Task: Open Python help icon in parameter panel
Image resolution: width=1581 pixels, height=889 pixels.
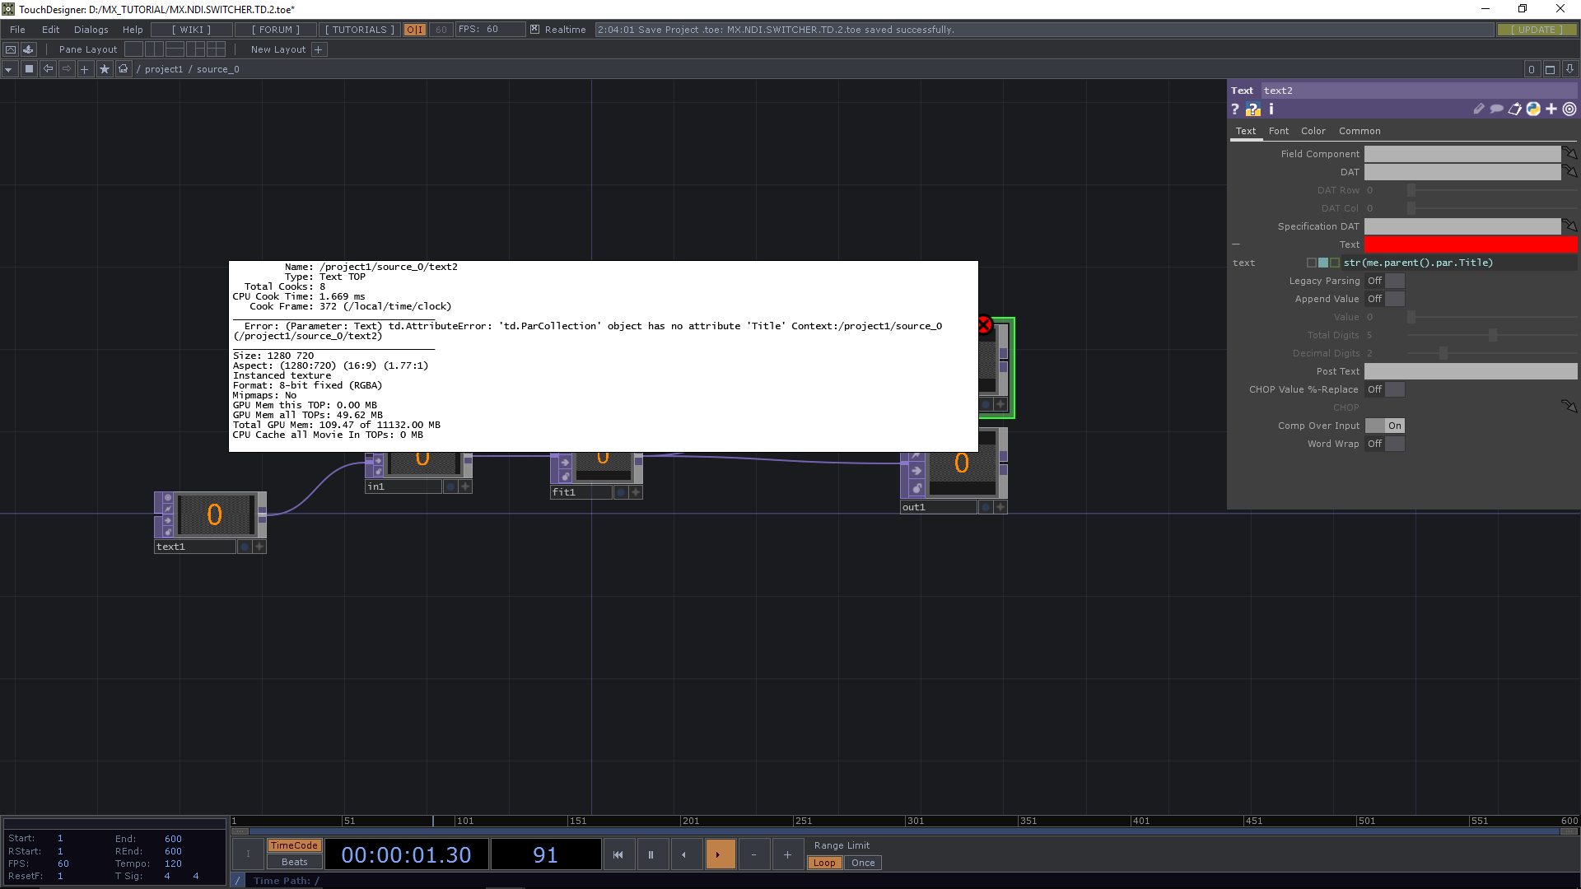Action: pos(1253,109)
